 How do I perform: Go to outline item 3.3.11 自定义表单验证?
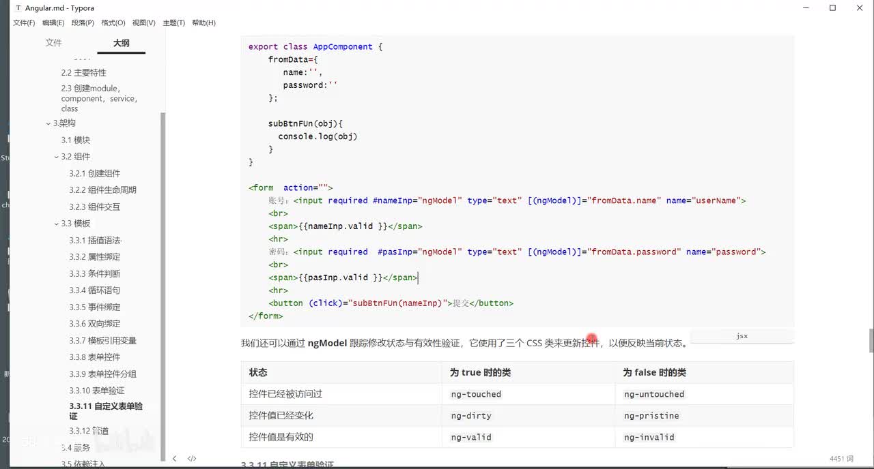(x=106, y=411)
